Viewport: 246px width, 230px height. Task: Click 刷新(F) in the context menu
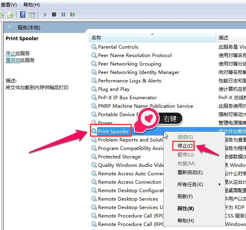185,197
